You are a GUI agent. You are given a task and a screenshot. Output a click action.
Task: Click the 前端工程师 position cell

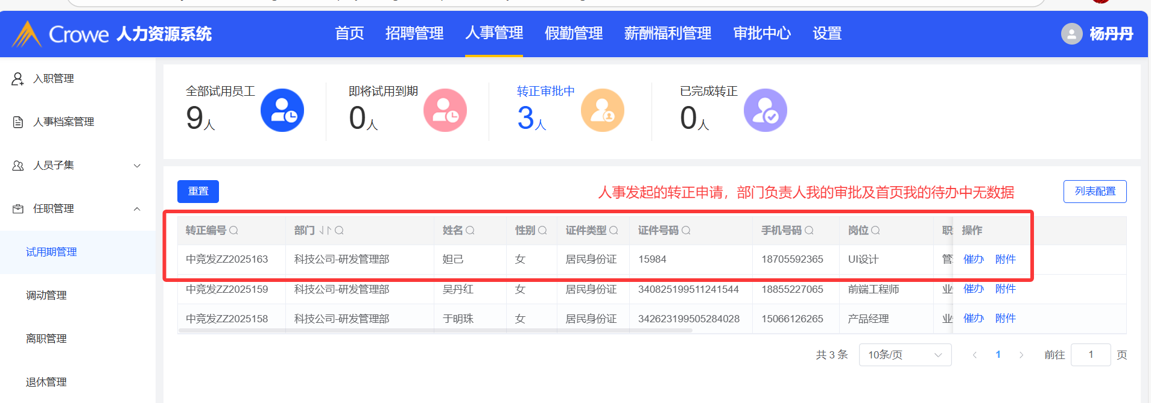point(874,289)
